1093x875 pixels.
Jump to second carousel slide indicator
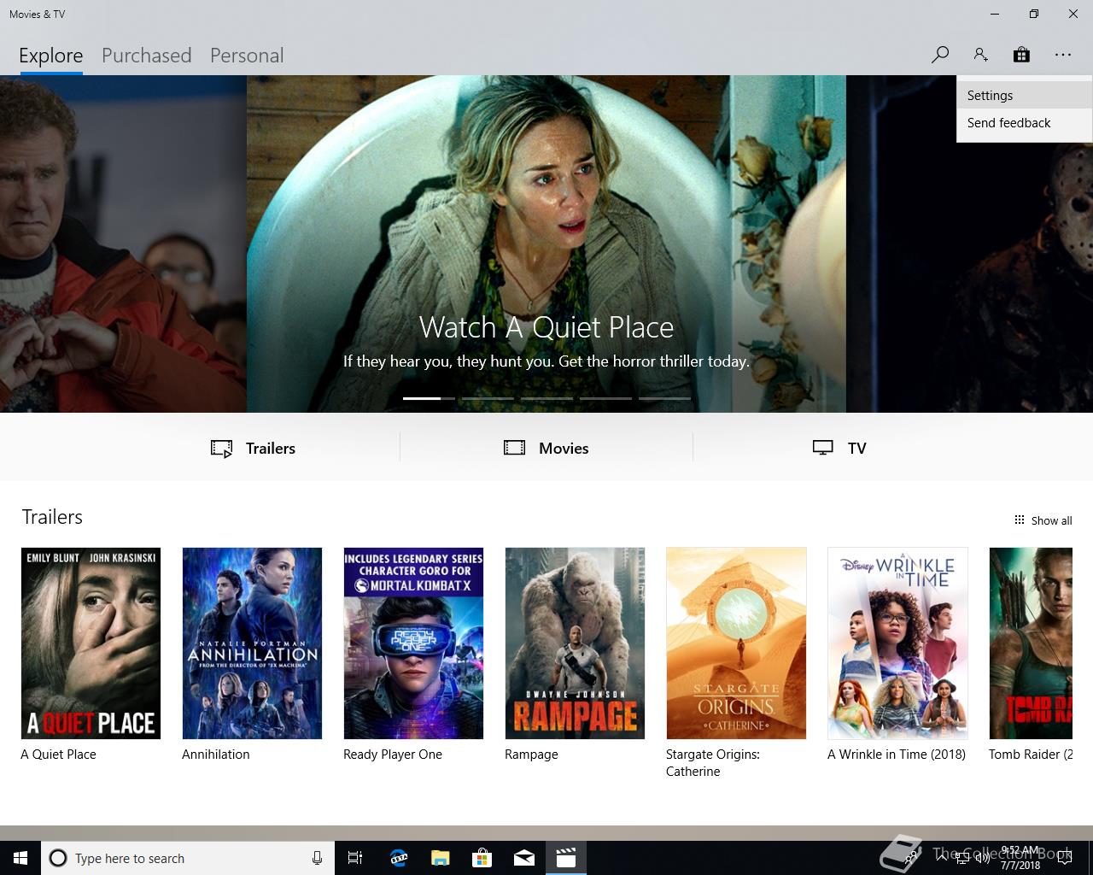click(x=488, y=398)
